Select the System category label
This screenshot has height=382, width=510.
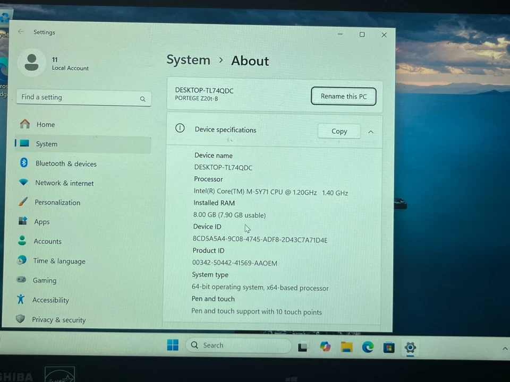click(47, 144)
